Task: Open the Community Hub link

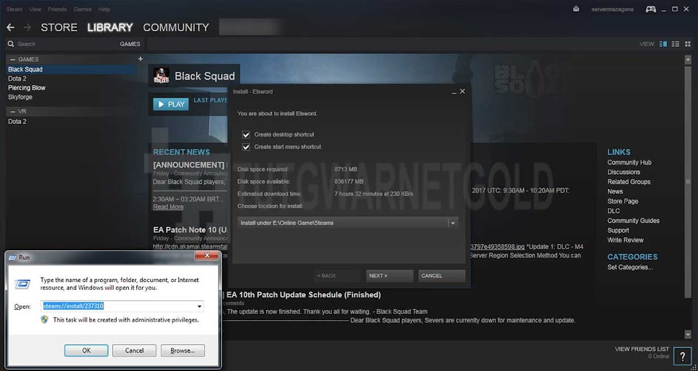Action: (x=629, y=163)
